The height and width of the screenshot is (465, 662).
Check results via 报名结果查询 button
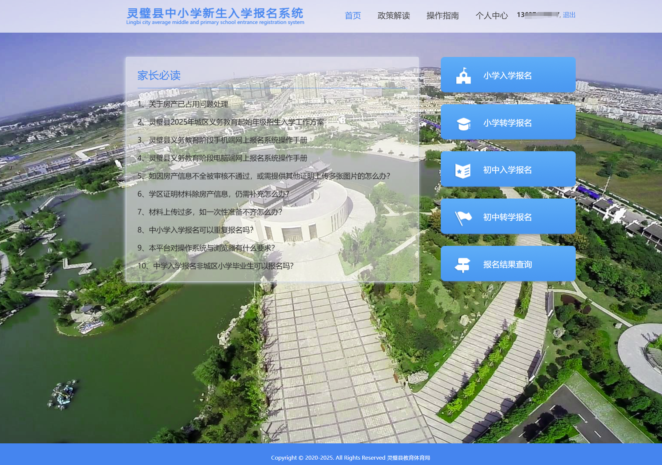coord(508,264)
